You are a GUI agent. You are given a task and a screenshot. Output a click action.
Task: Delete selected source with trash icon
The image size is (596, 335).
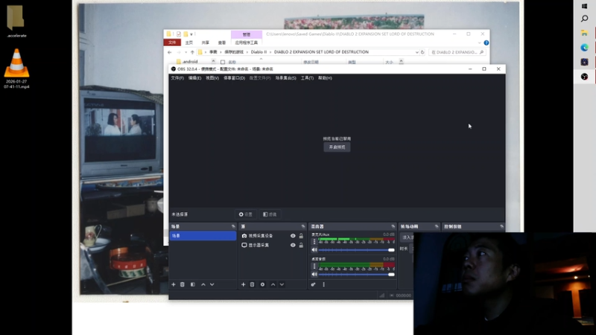[252, 284]
